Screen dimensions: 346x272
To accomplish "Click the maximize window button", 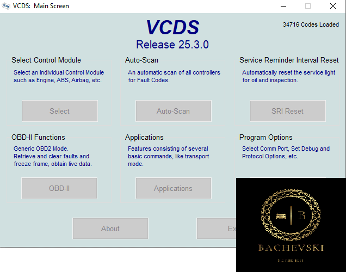I will (308, 6).
